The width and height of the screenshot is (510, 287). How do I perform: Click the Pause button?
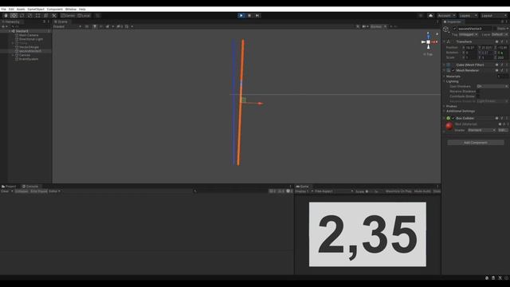(249, 16)
